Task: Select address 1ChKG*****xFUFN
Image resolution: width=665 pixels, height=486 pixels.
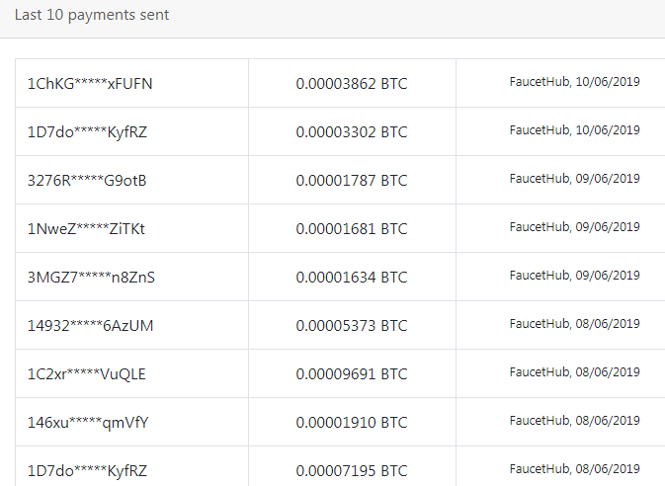Action: (90, 84)
